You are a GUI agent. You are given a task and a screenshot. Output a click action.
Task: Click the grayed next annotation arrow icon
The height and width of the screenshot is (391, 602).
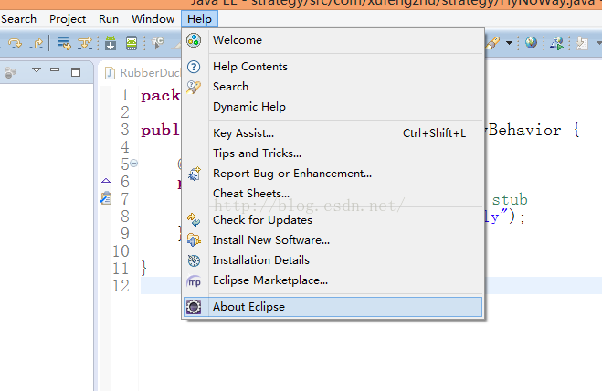coord(582,44)
